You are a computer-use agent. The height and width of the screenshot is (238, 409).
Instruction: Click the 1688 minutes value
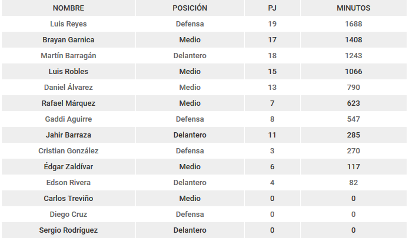[354, 24]
